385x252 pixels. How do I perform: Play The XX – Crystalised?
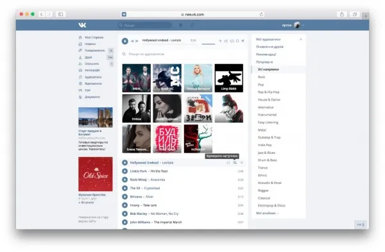[x=125, y=189]
